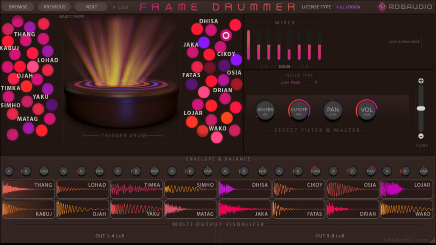Click the A attack knob above TIMKA
436x245 pixels.
[118, 171]
